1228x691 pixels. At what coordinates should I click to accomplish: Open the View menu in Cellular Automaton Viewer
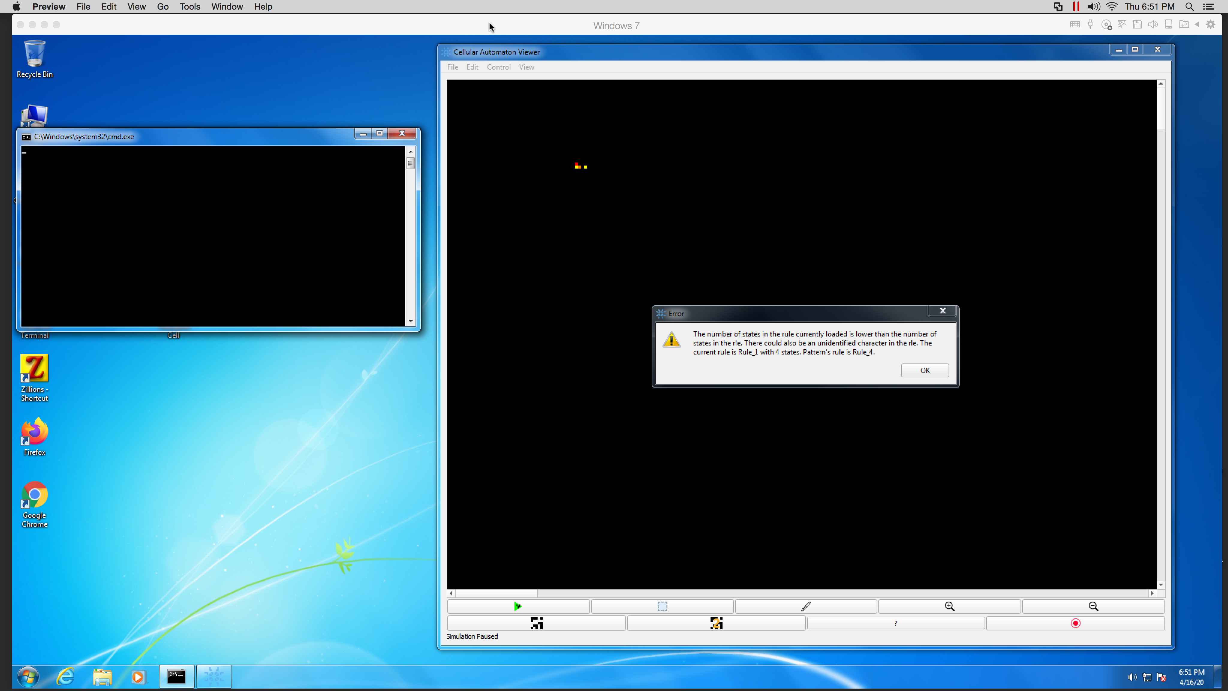click(526, 67)
